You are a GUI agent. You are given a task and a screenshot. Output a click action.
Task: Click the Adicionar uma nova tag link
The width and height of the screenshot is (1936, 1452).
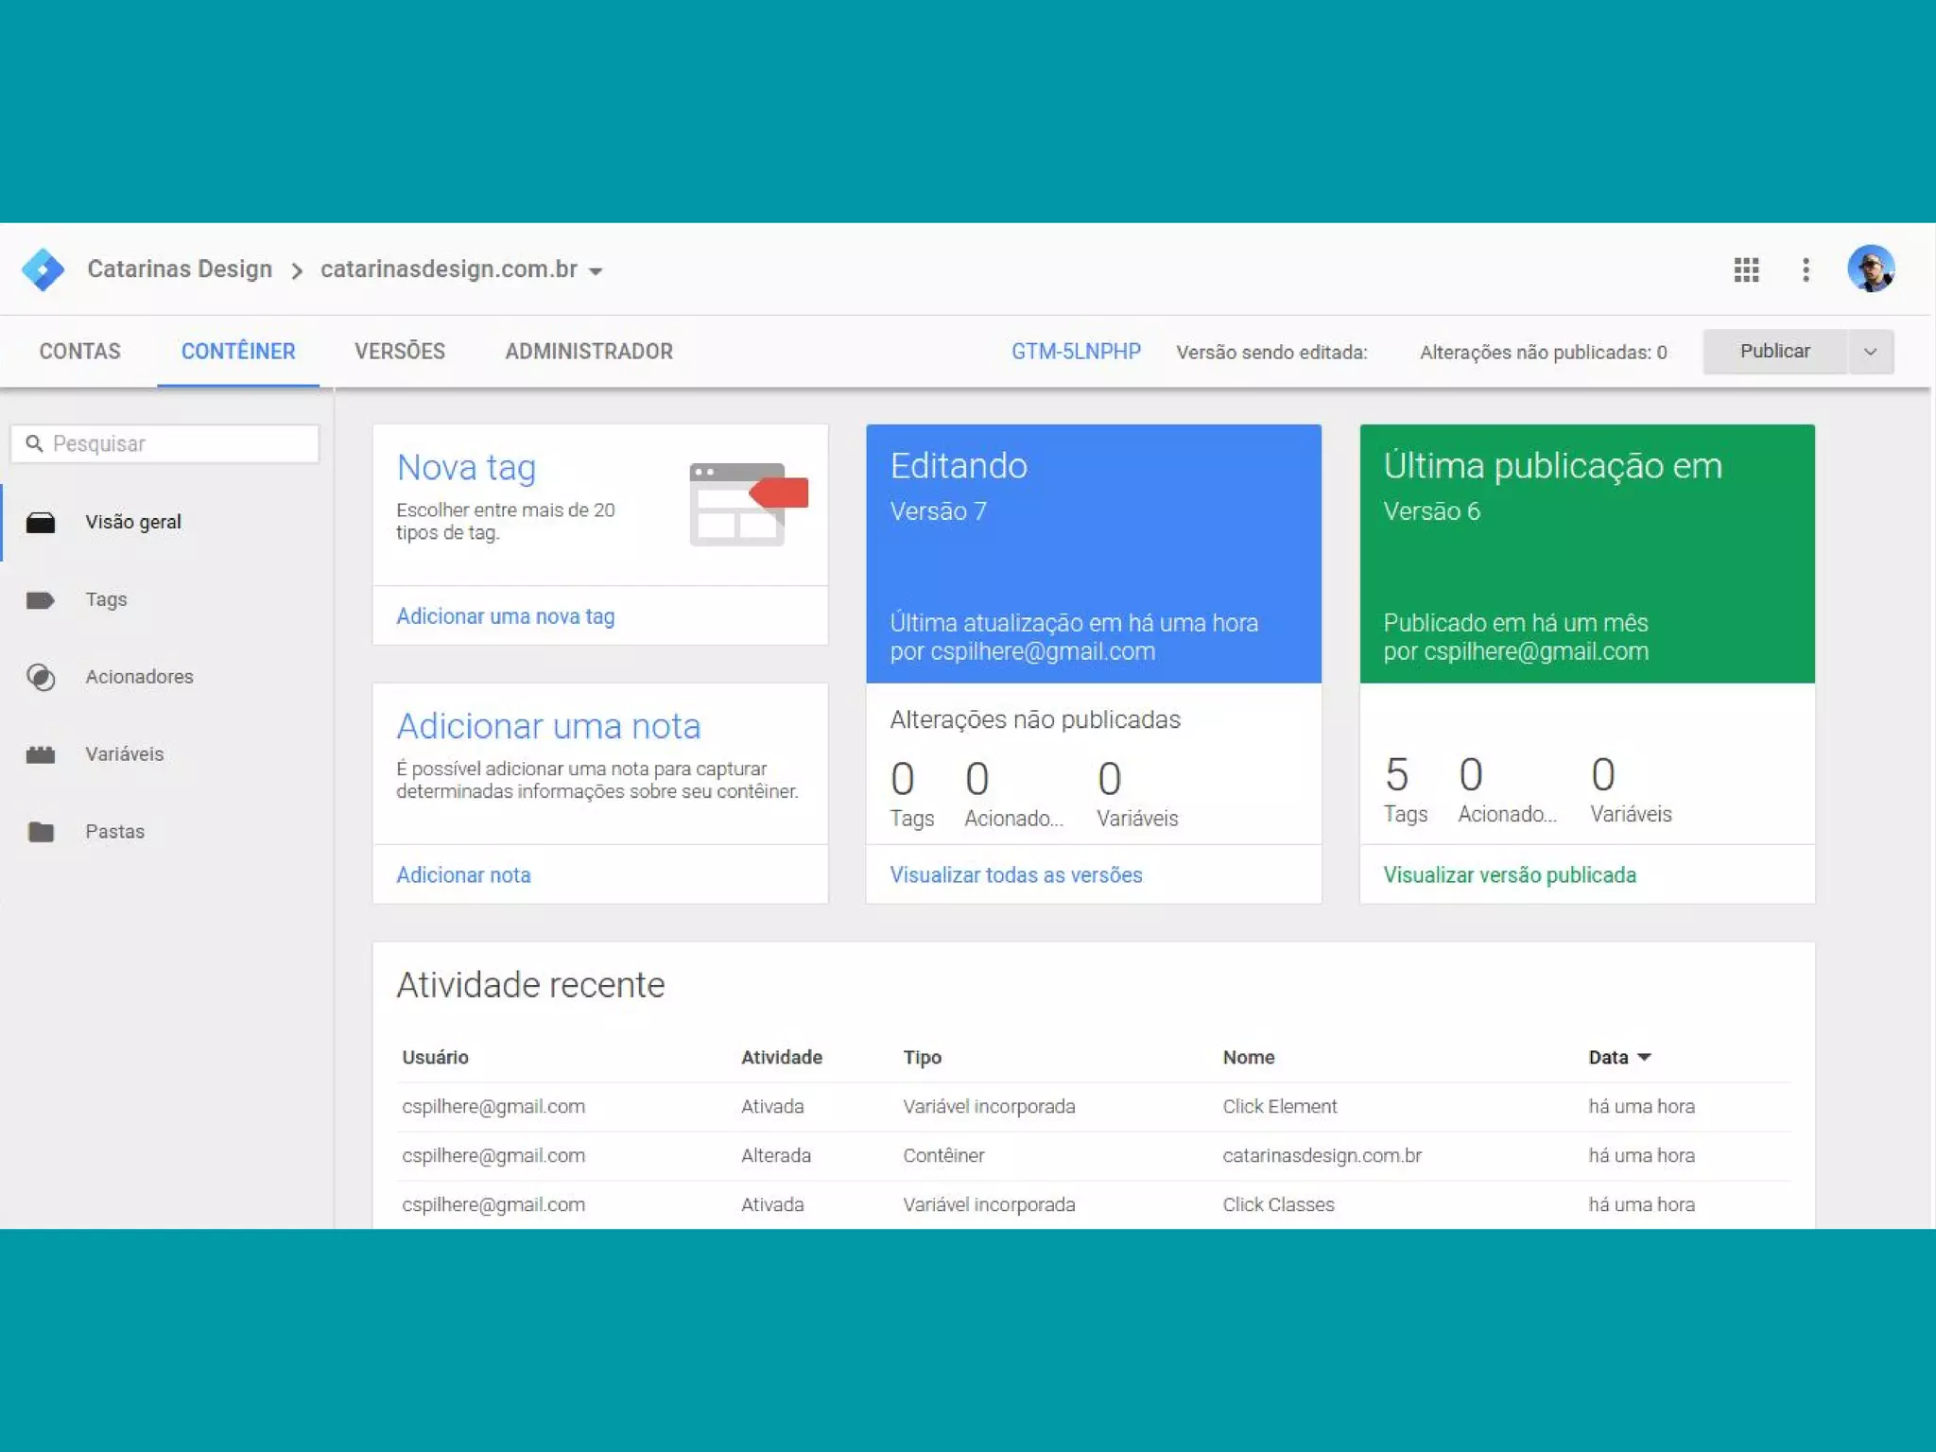point(505,616)
